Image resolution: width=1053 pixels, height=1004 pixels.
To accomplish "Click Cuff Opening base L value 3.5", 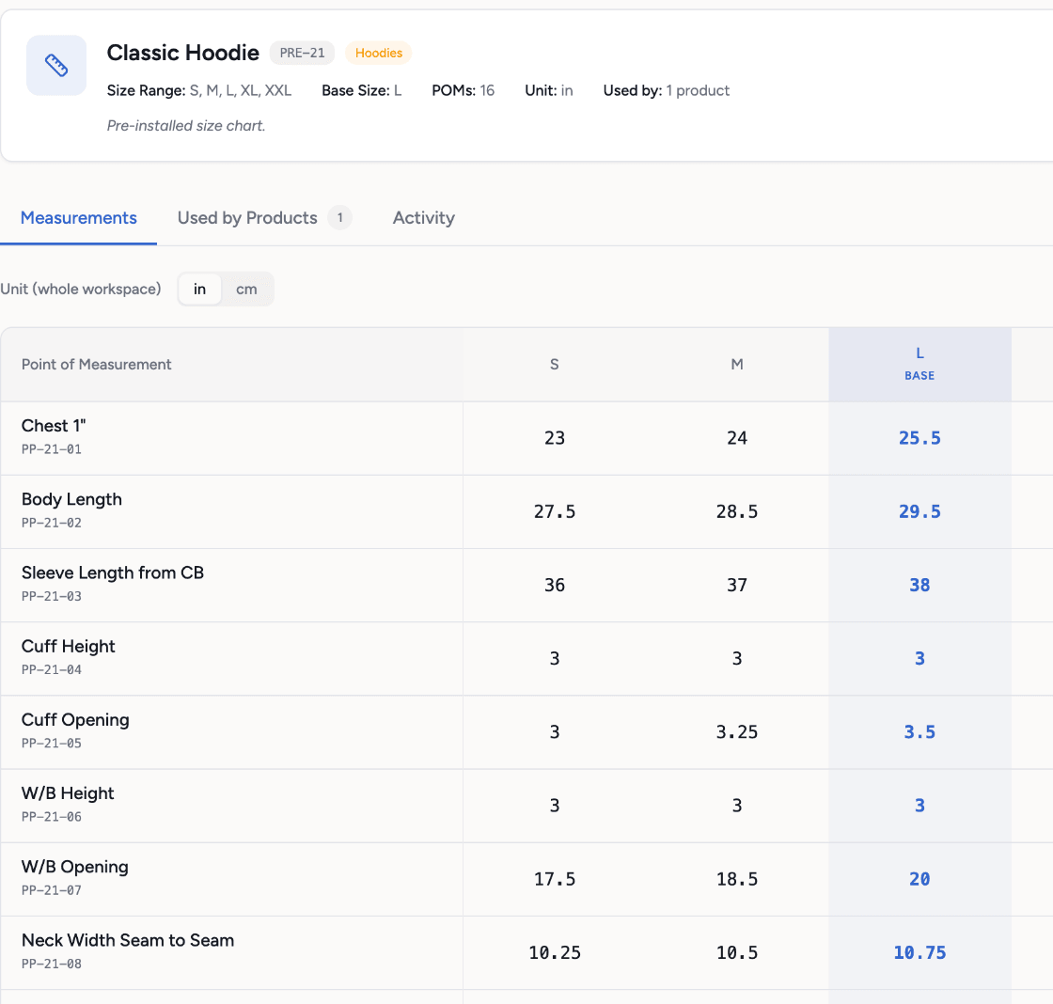I will pos(919,732).
